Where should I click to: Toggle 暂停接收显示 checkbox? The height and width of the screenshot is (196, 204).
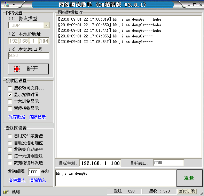[x=10, y=108]
